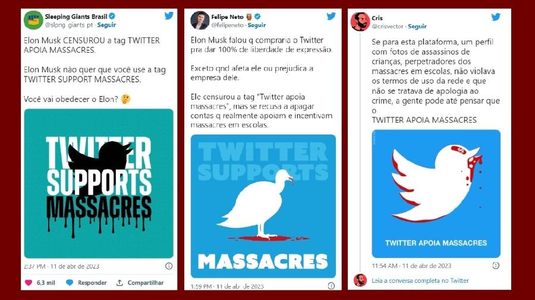Open the white vulture Massacres image

point(263,206)
